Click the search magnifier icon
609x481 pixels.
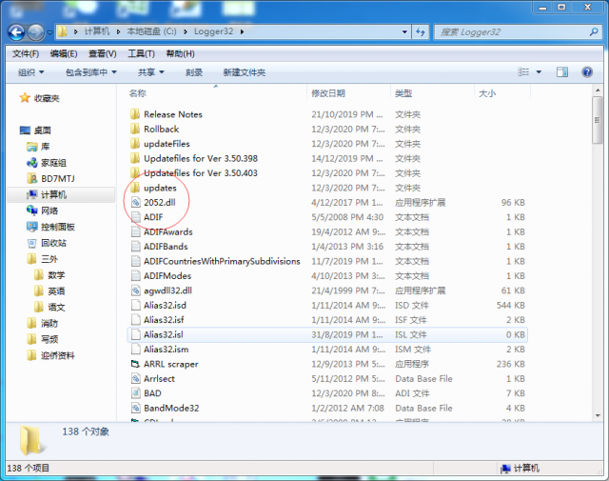click(594, 31)
